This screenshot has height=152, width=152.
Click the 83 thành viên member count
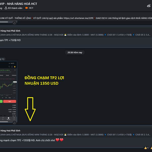click(13, 8)
